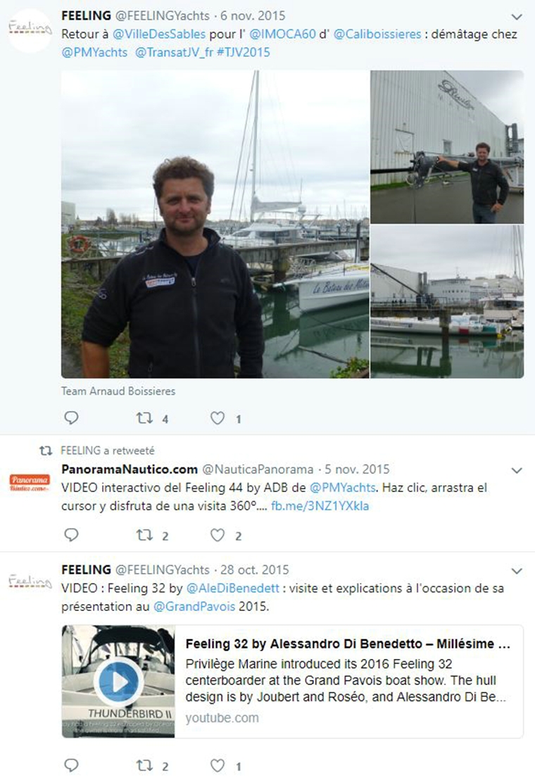Retweet the 6 nov. 2015 démâtage tweet
Image resolution: width=535 pixels, height=780 pixels.
[145, 418]
